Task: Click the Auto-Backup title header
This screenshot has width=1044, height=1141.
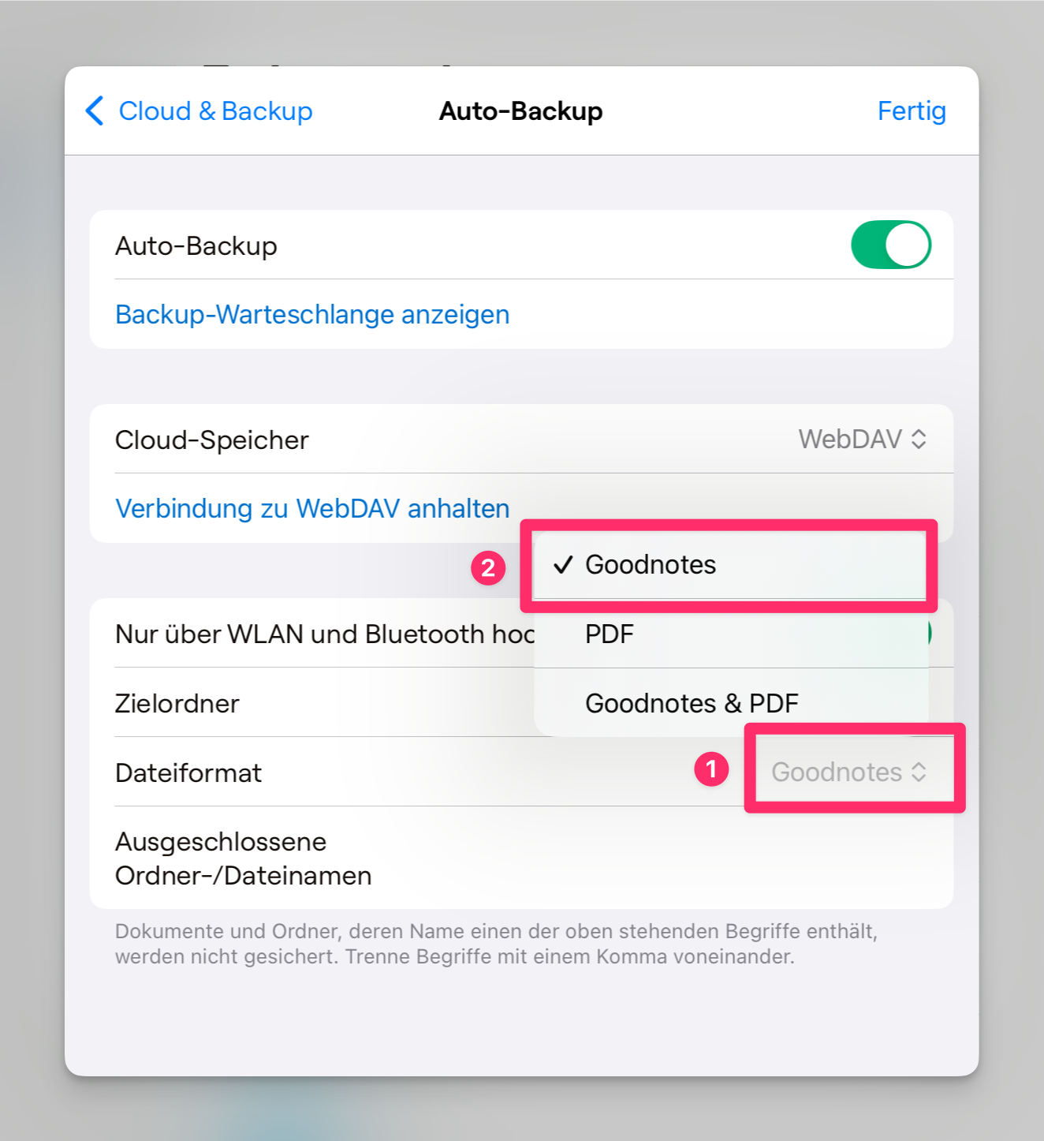Action: click(x=521, y=111)
